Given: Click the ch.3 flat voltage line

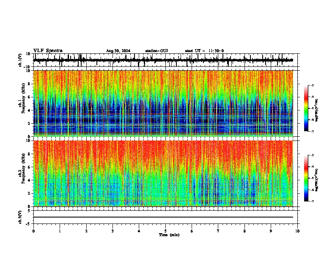Looking at the screenshot, I should (x=163, y=217).
